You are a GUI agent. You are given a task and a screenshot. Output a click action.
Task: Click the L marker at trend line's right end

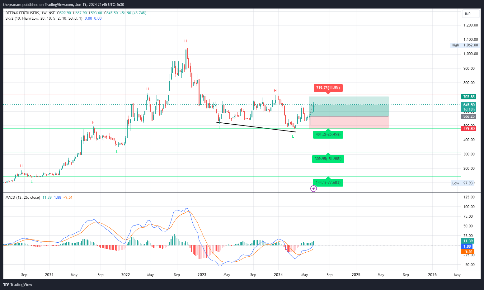[293, 136]
